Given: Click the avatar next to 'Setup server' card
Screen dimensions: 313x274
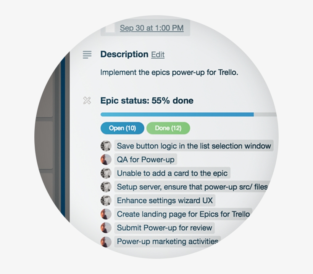Looking at the screenshot, I should coord(106,187).
